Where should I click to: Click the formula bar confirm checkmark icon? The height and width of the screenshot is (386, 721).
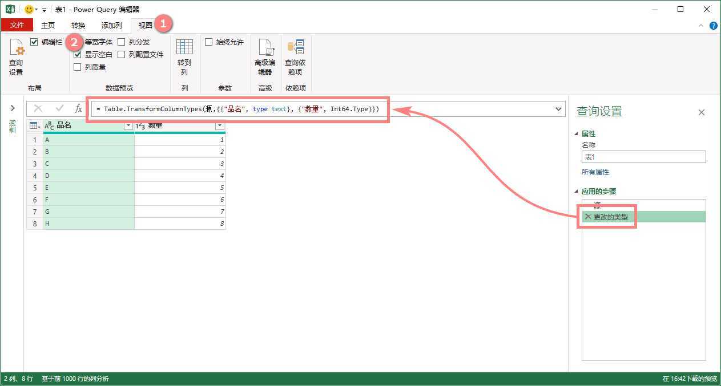[x=59, y=108]
